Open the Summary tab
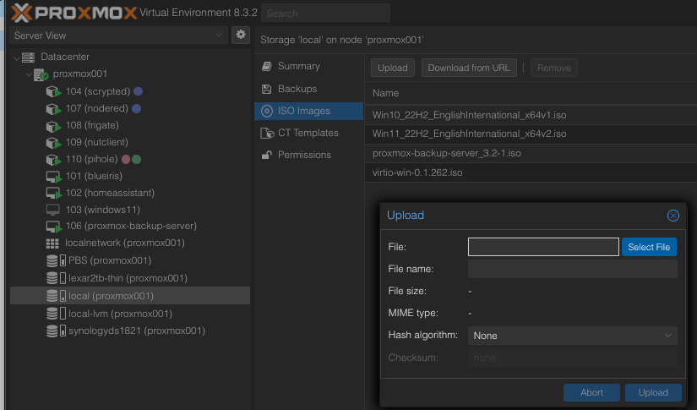 click(x=309, y=66)
